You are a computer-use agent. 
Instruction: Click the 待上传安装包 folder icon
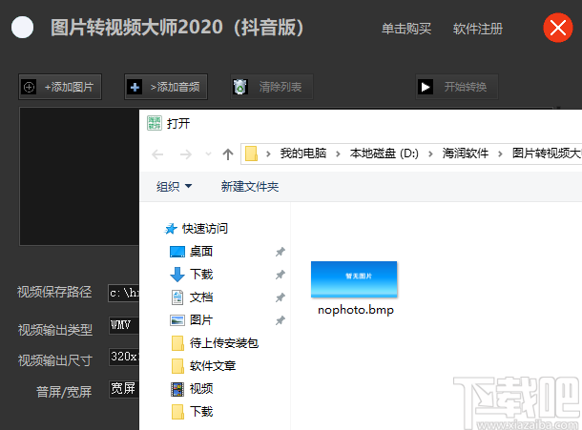[177, 343]
